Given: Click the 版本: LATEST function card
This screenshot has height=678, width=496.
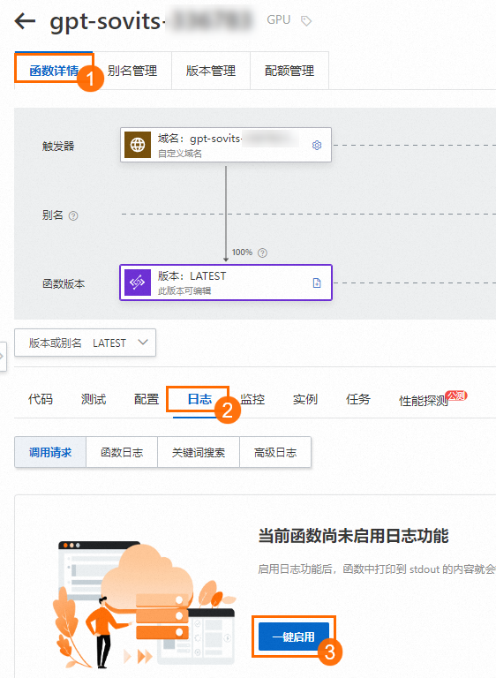Looking at the screenshot, I should (x=226, y=282).
